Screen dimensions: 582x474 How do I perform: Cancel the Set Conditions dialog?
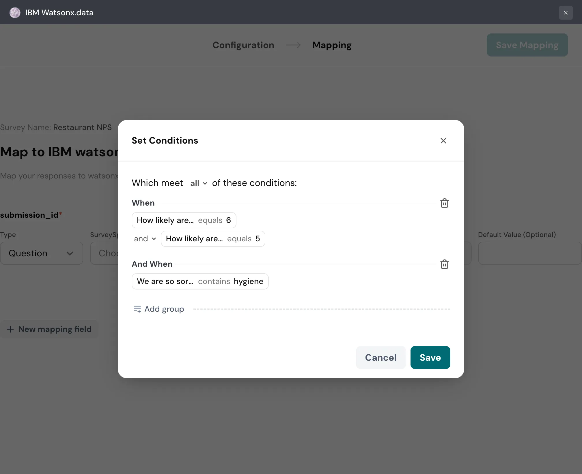click(x=381, y=358)
